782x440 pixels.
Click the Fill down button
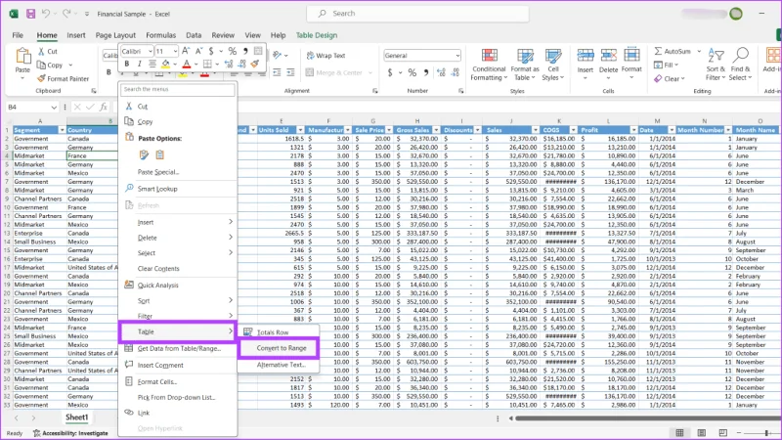(x=667, y=65)
